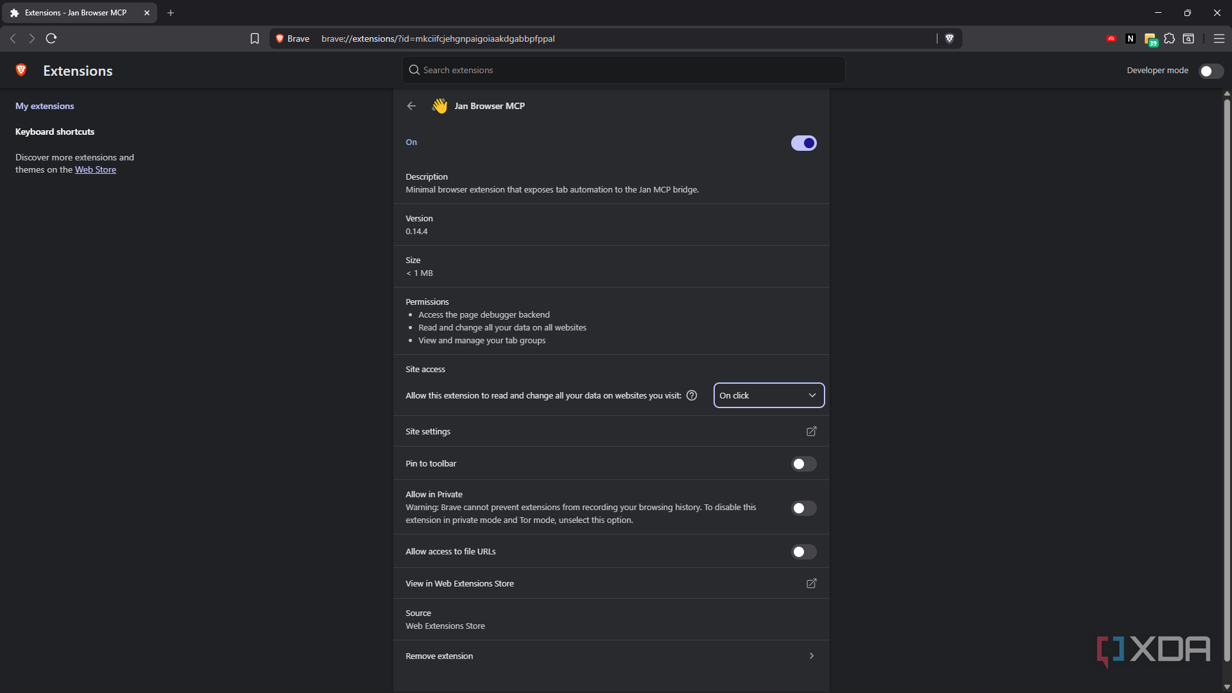Image resolution: width=1232 pixels, height=693 pixels.
Task: Follow the Web Store link
Action: tap(96, 169)
